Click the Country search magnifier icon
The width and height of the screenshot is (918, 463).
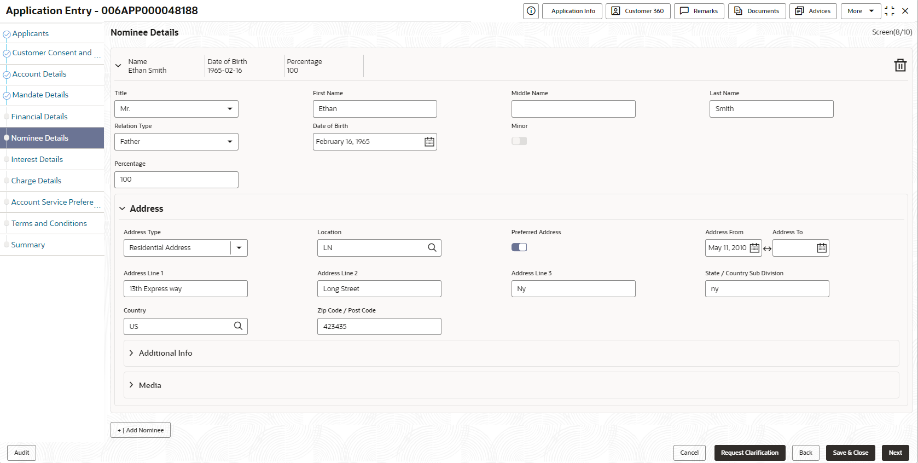[x=239, y=326]
